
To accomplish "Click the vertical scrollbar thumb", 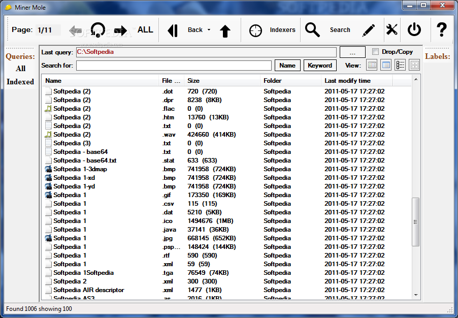I will 416,222.
